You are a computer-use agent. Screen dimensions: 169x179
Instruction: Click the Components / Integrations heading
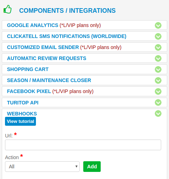tap(67, 11)
